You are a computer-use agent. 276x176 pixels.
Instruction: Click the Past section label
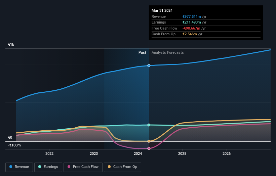click(x=142, y=53)
